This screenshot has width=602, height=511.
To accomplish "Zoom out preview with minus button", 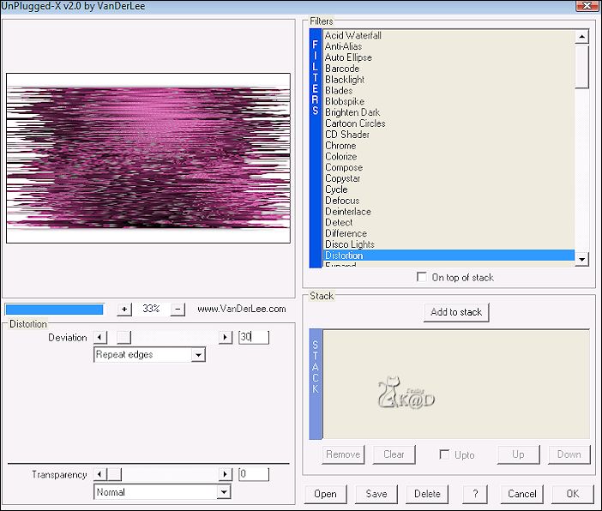I will 178,309.
